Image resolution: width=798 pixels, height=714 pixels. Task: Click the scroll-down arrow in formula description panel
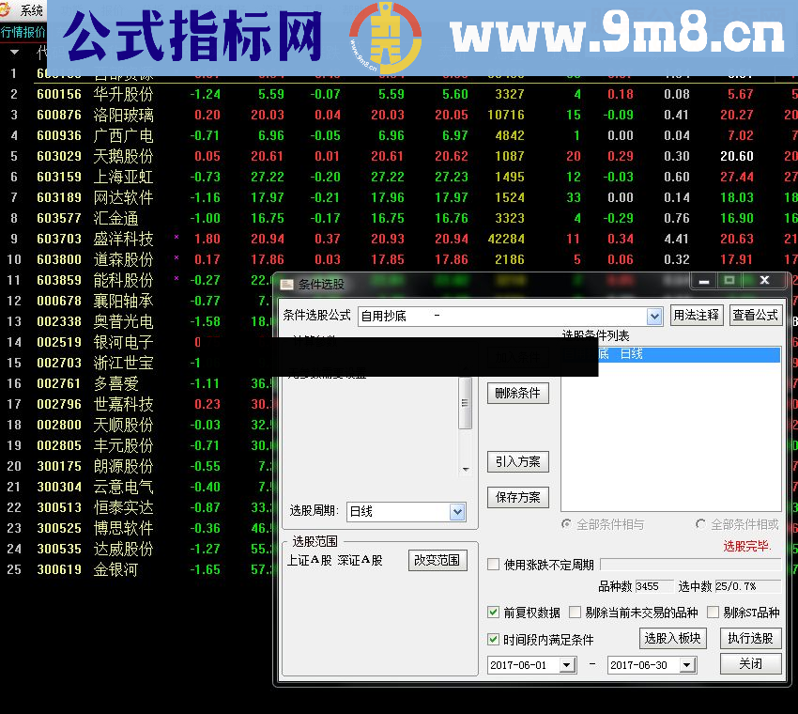click(466, 470)
